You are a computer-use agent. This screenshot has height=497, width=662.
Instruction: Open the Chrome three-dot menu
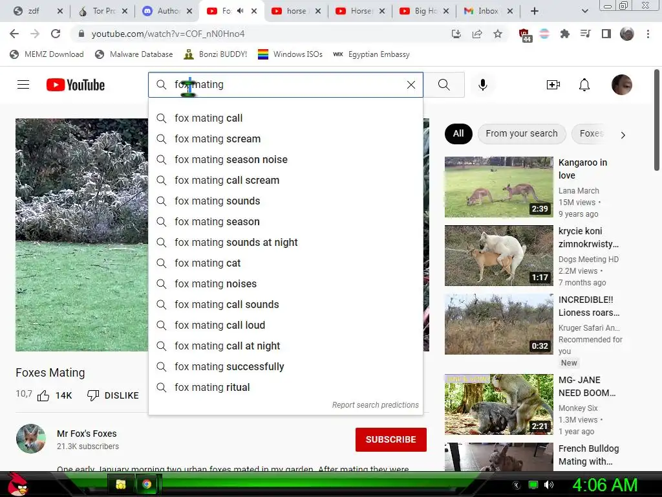tap(648, 34)
